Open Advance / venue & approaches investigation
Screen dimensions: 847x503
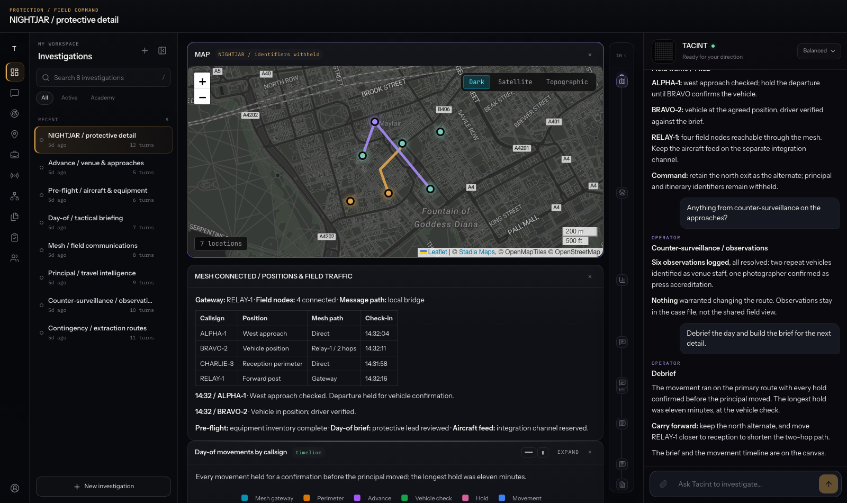[104, 167]
